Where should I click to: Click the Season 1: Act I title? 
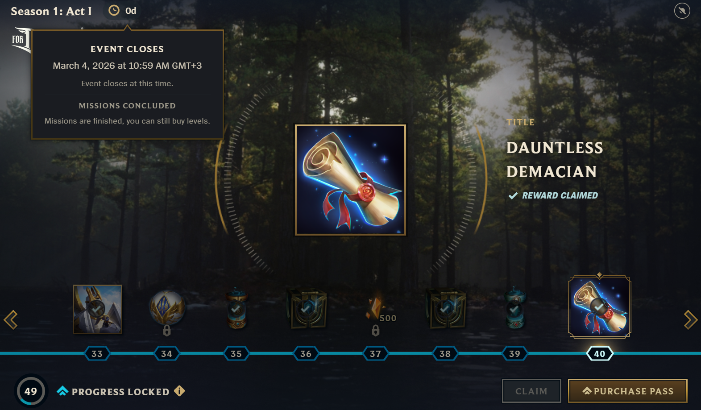click(x=51, y=11)
